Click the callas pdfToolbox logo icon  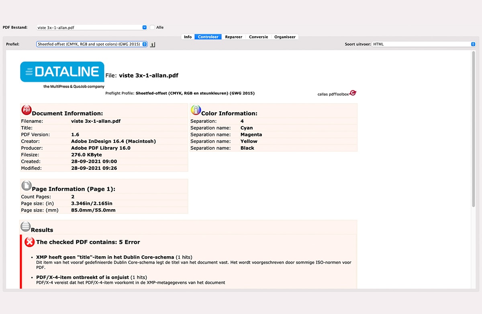[x=353, y=93]
